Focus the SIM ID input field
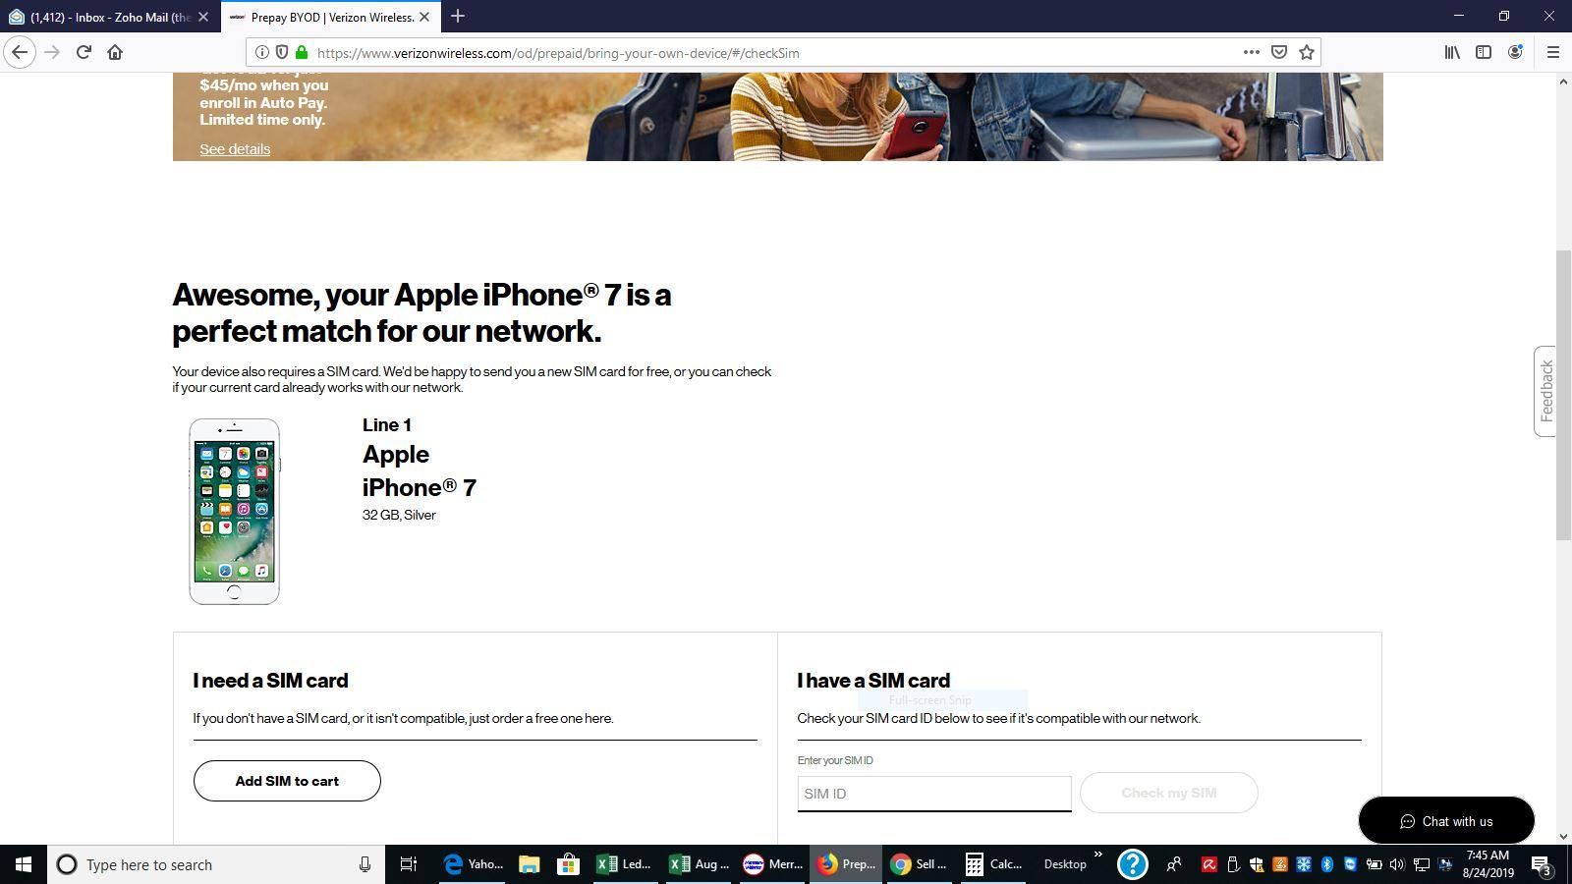The image size is (1572, 884). [x=934, y=794]
